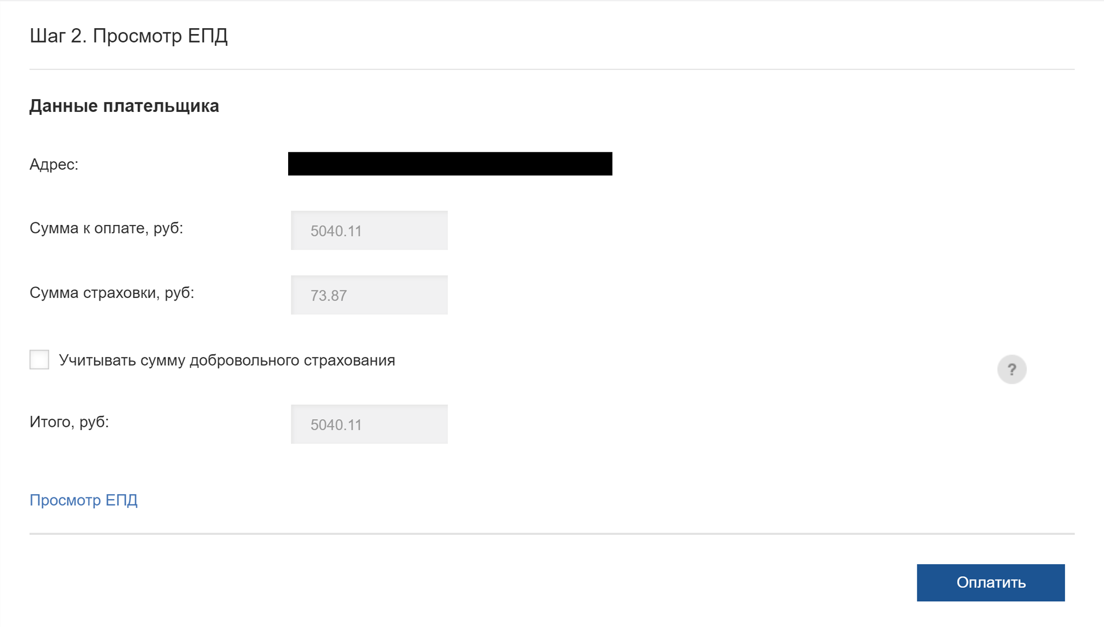Click the итого field

(369, 424)
